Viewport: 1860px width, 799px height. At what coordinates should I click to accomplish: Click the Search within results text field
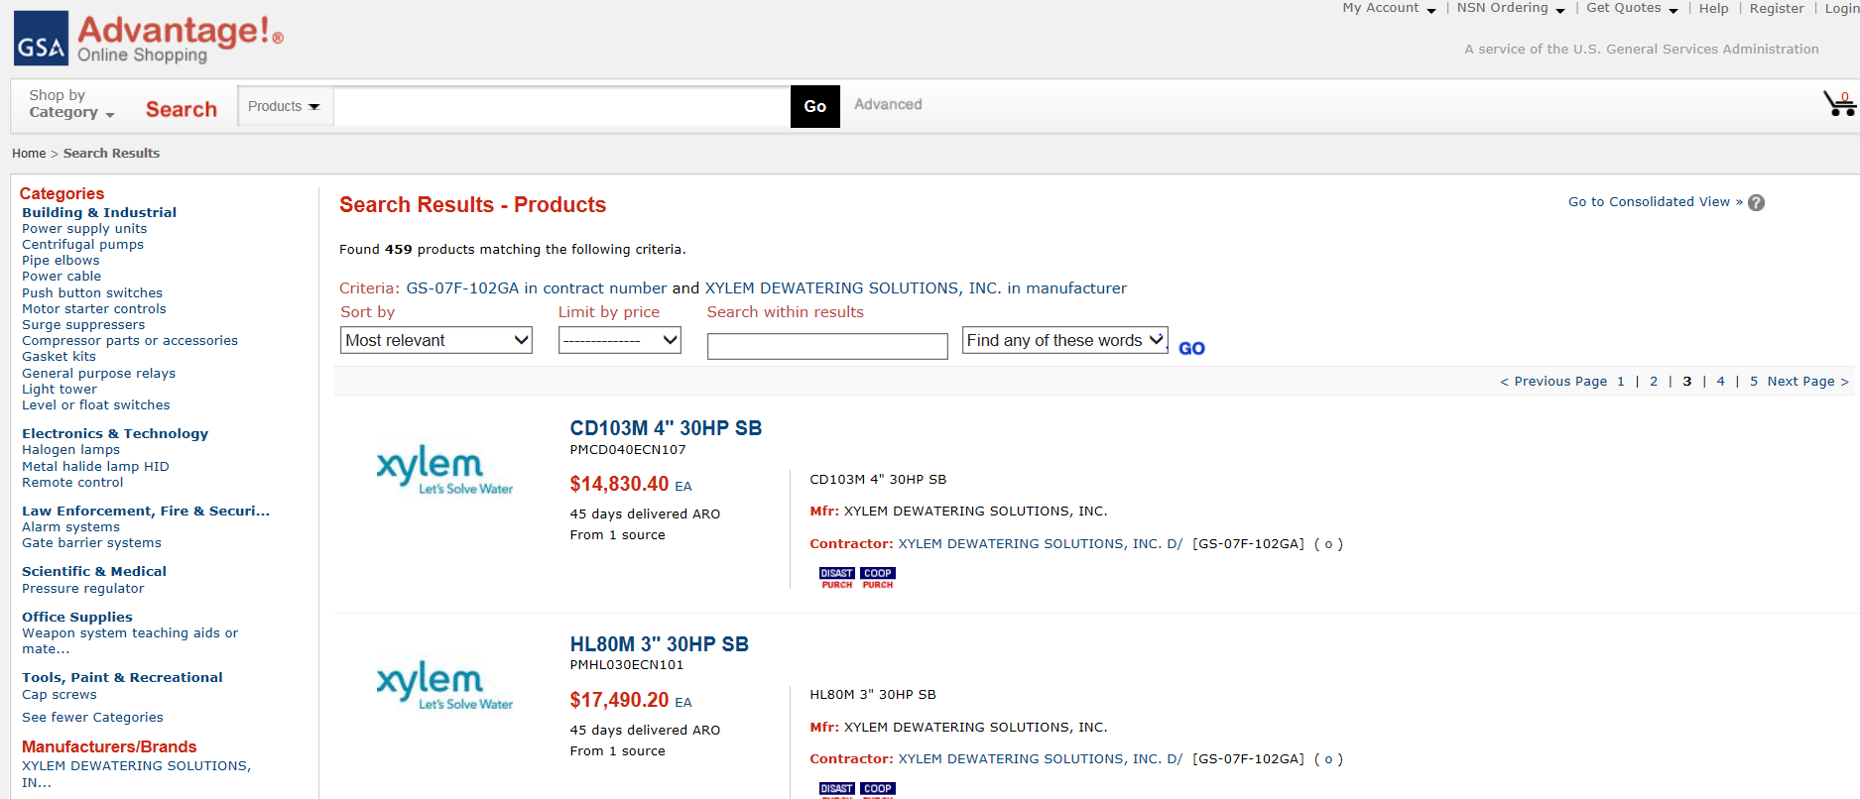click(x=827, y=346)
